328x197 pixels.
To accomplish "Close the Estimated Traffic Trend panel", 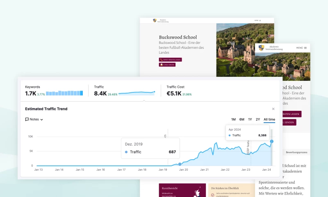I will (x=273, y=109).
